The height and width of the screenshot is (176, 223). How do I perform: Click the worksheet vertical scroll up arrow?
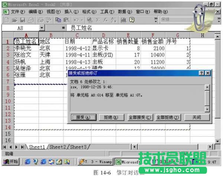[217, 36]
